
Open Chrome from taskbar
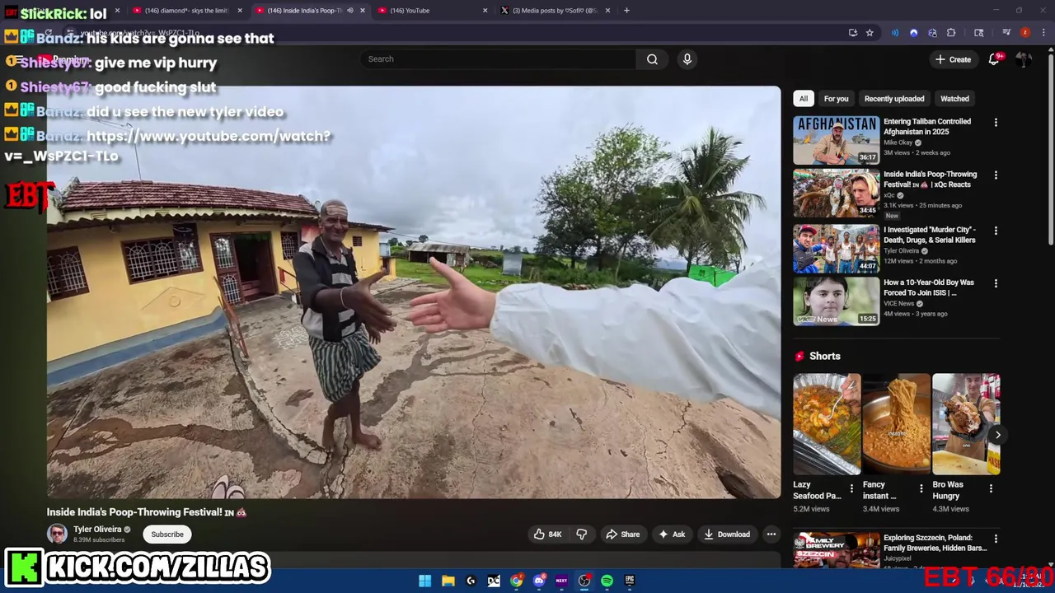516,581
